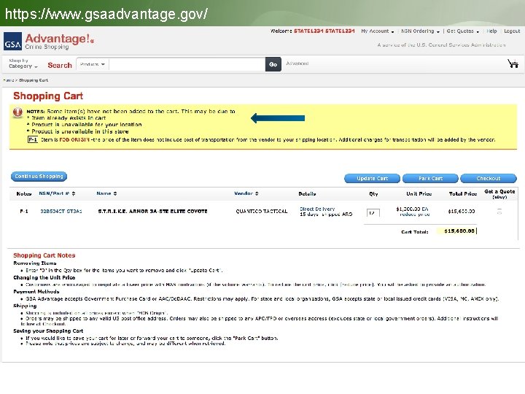The height and width of the screenshot is (394, 525).
Task: Expand the Shop by Category dropdown
Action: click(23, 63)
